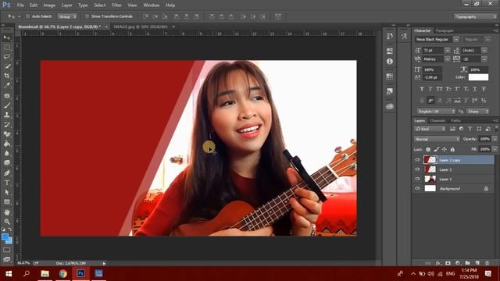Open the leading (Auto) dropdown arrow

click(x=484, y=50)
